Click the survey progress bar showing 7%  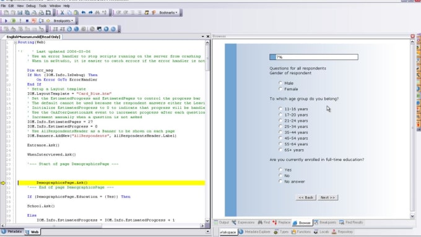pyautogui.click(x=314, y=57)
